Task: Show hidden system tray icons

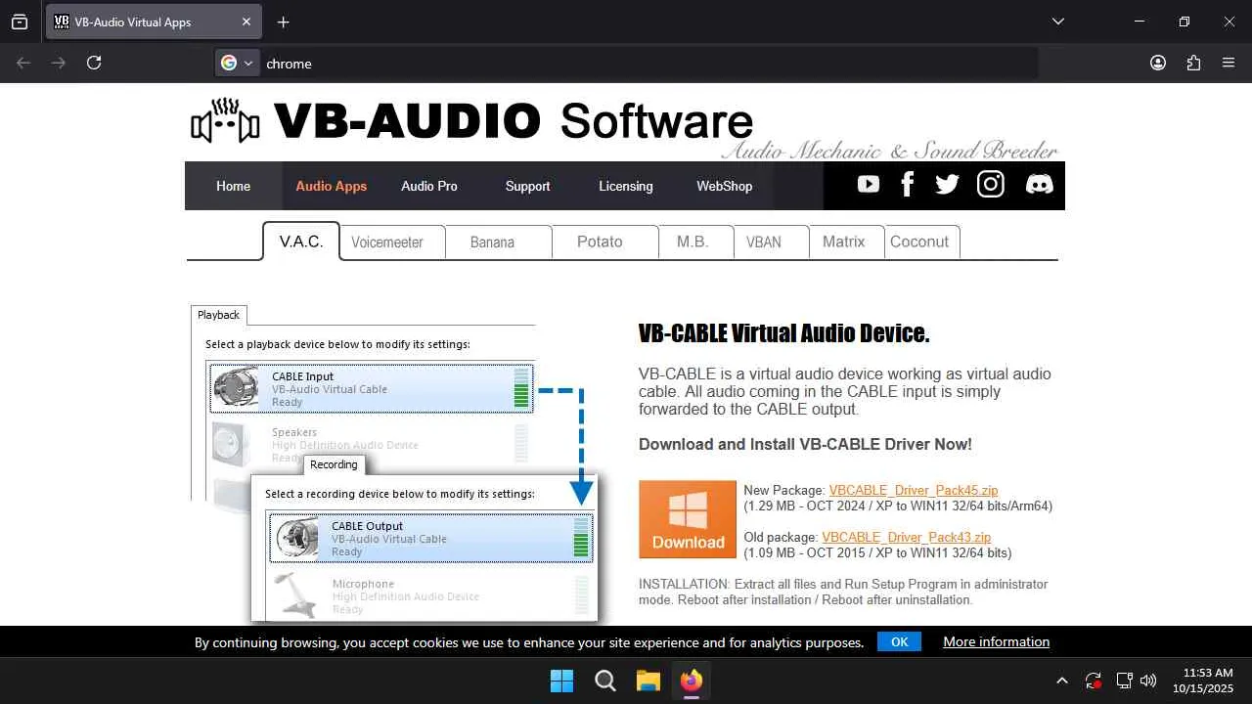Action: click(1062, 681)
